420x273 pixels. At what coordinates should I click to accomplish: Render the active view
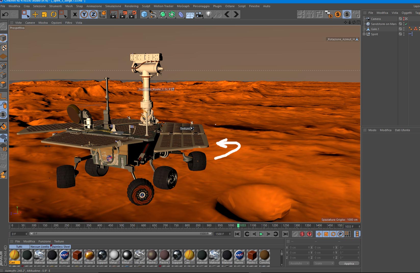pos(113,14)
